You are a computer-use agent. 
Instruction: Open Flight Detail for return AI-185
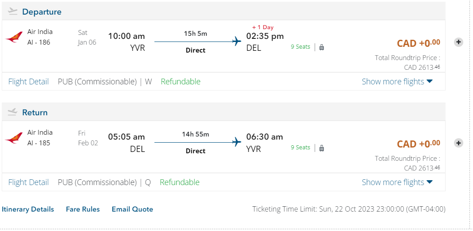[x=28, y=182]
